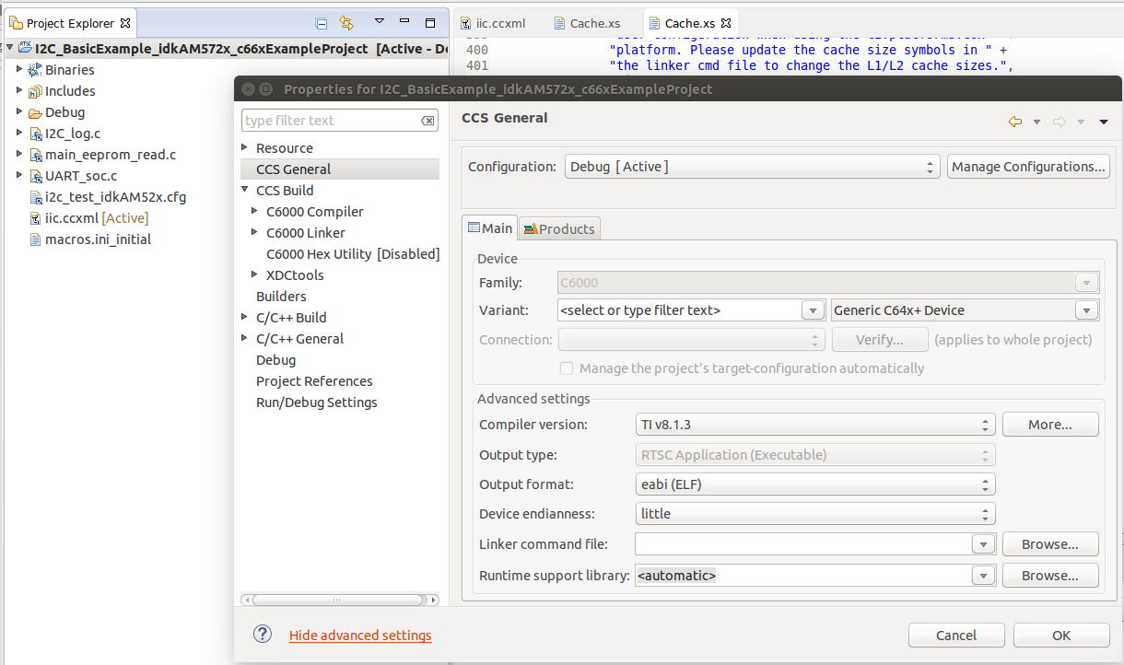Enable manage target-configuration automatically checkbox
Screen dimensions: 1124x665
[568, 368]
